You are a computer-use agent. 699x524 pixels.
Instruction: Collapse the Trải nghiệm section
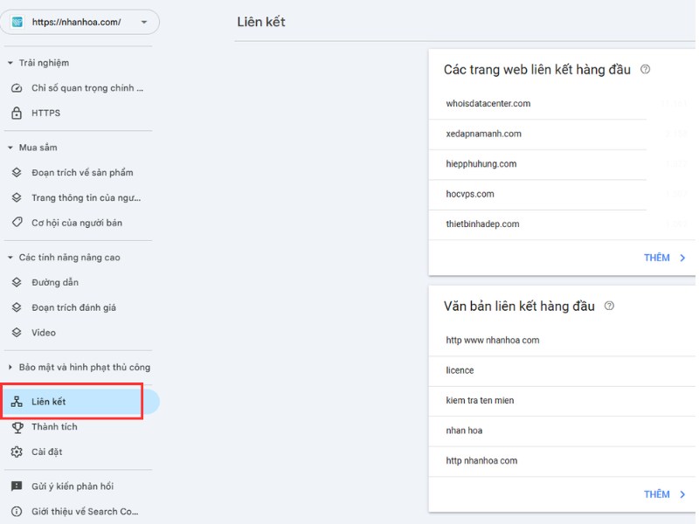click(10, 63)
